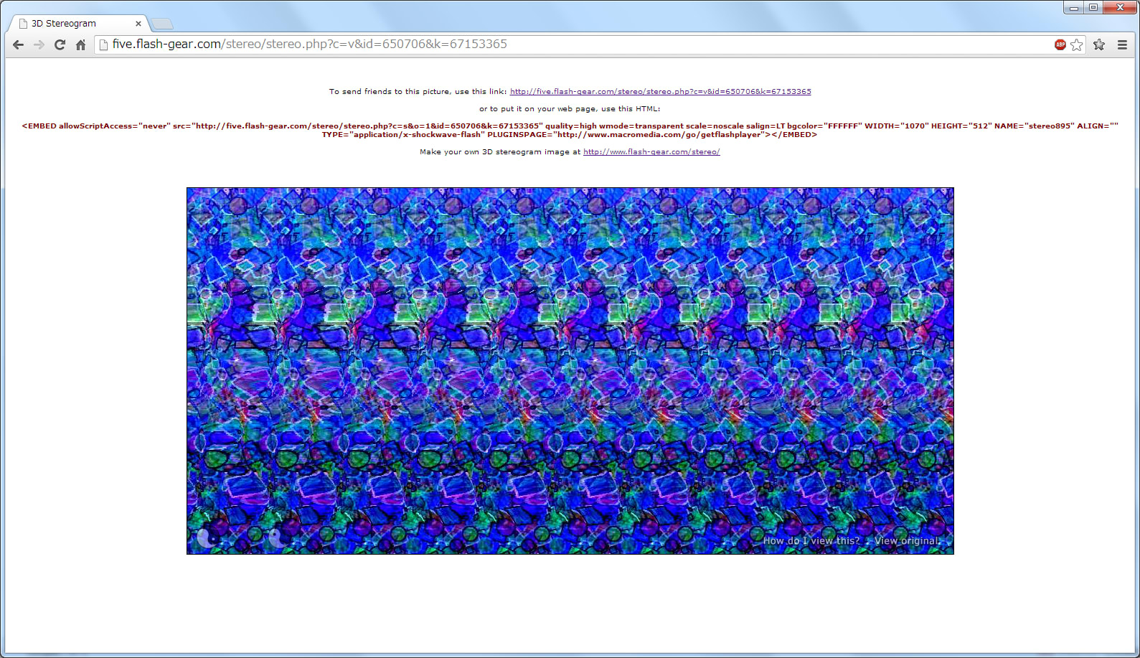Bookmark this page with the star outline
This screenshot has width=1140, height=658.
click(x=1077, y=44)
